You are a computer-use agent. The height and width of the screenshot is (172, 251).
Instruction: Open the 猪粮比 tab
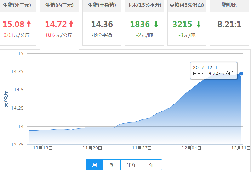point(229,6)
